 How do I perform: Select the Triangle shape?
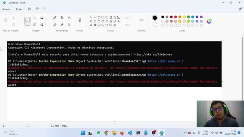point(115,17)
